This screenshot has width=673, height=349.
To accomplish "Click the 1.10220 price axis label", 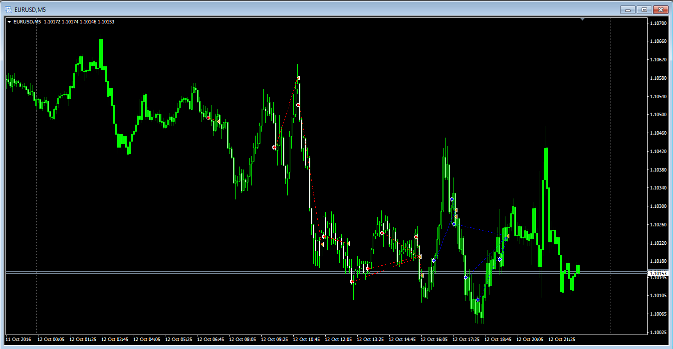I will pos(659,243).
